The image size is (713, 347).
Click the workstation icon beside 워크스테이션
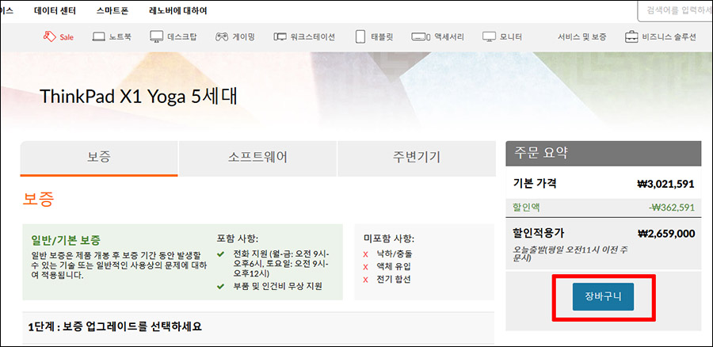pos(280,36)
